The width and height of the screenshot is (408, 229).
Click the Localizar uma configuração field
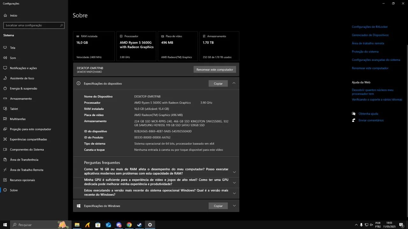34,25
